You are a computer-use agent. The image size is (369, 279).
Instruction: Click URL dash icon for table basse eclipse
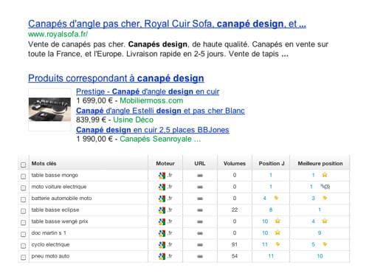[x=200, y=210]
